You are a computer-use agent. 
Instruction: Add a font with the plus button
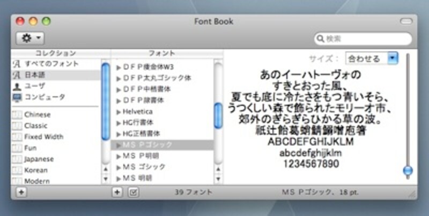click(x=117, y=192)
